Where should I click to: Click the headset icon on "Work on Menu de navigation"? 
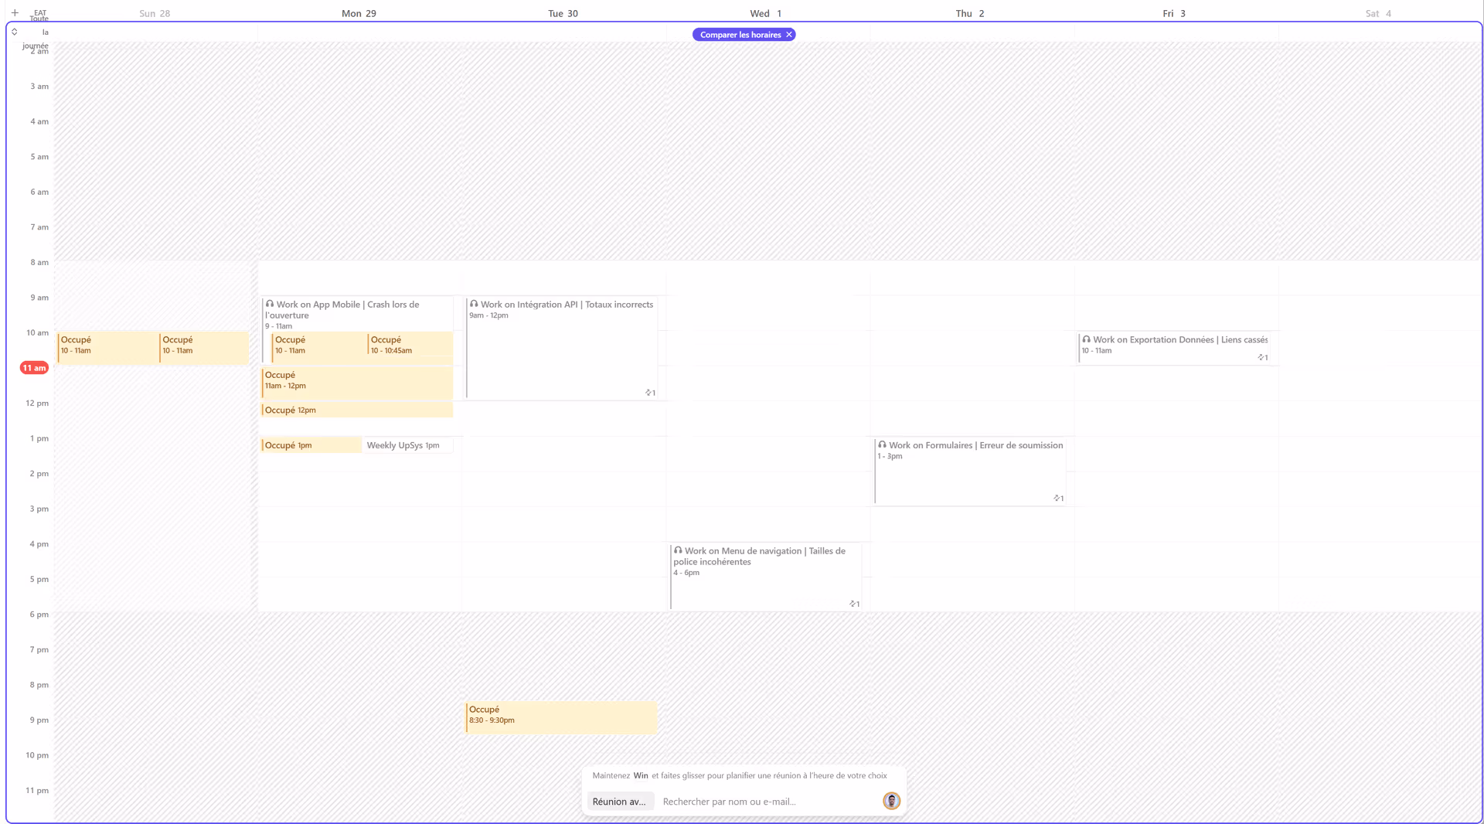pos(679,550)
